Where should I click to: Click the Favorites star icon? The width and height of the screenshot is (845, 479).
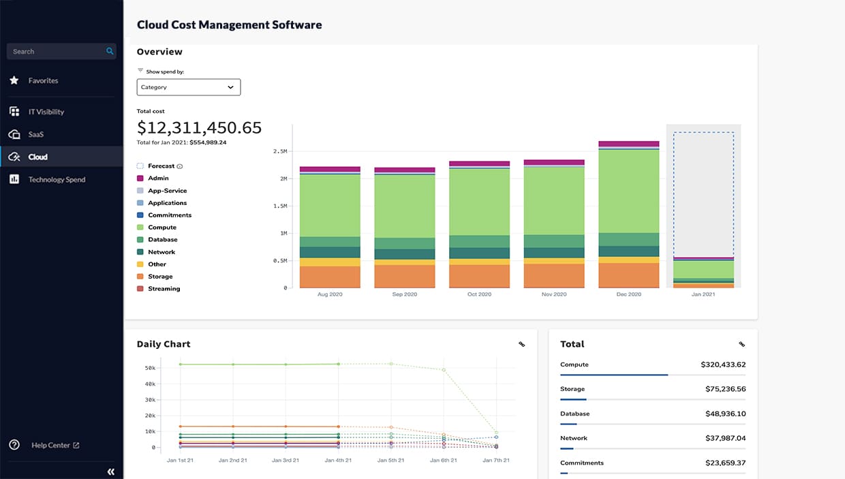14,80
